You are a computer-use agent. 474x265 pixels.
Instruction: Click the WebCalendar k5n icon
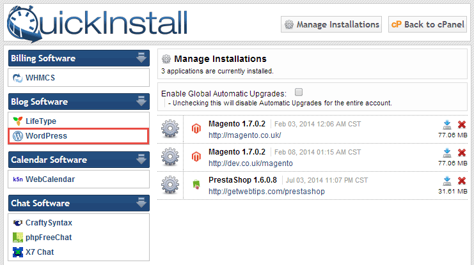click(x=18, y=179)
